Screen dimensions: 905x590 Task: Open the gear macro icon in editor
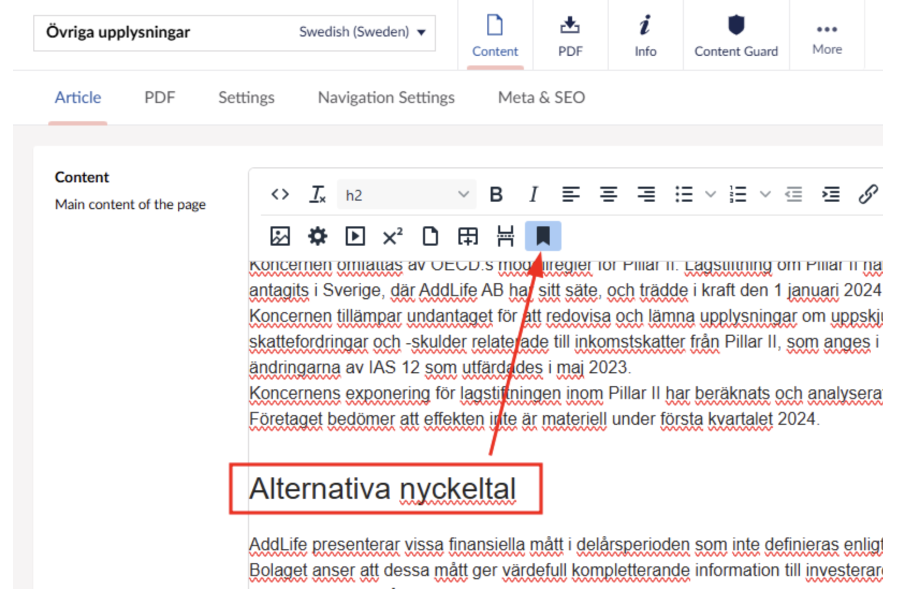tap(317, 236)
